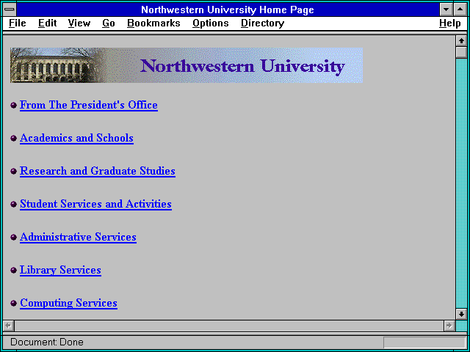Click the Northwestern University banner image
The image size is (470, 352).
point(187,65)
